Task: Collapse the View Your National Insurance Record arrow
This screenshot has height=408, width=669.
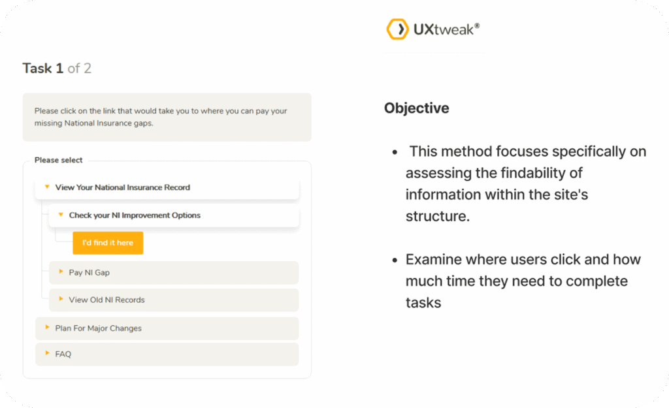Action: (47, 187)
